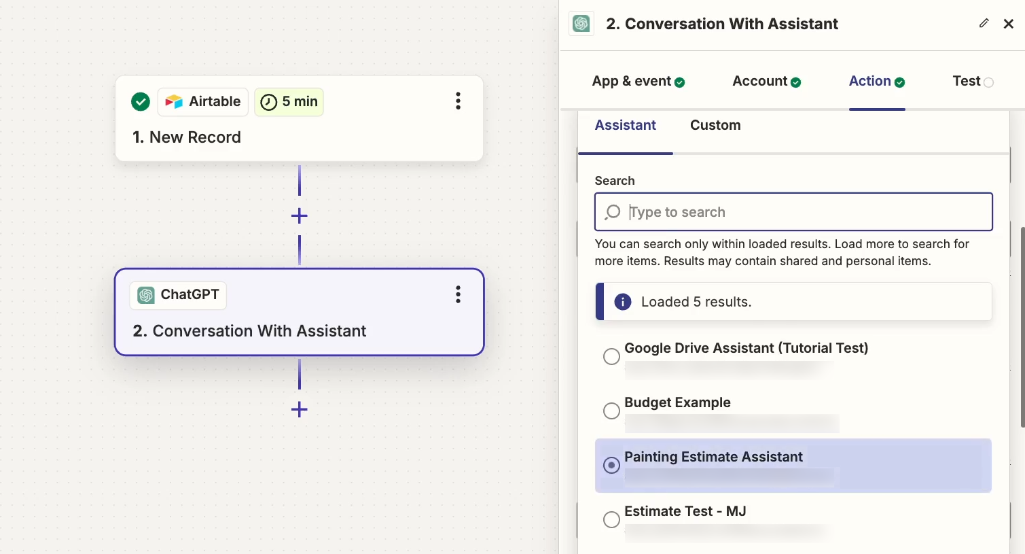The width and height of the screenshot is (1025, 554).
Task: Open the three-dot menu on New Record step
Action: (458, 101)
